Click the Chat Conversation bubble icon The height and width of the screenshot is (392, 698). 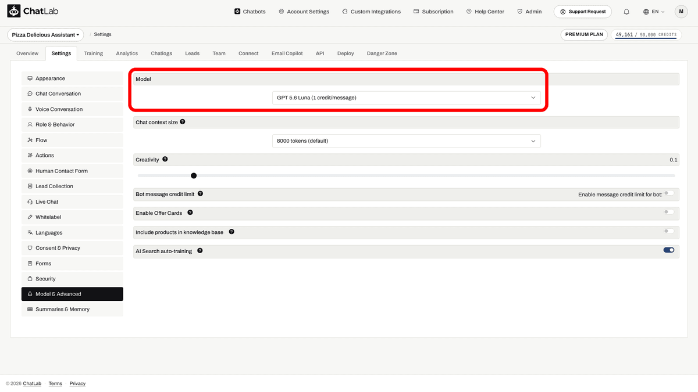tap(30, 93)
